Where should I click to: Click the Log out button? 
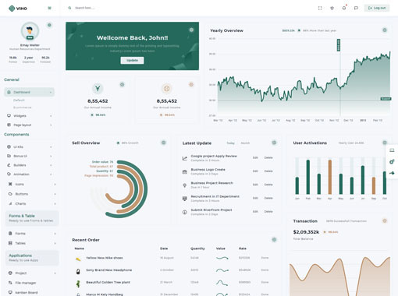[x=377, y=8]
